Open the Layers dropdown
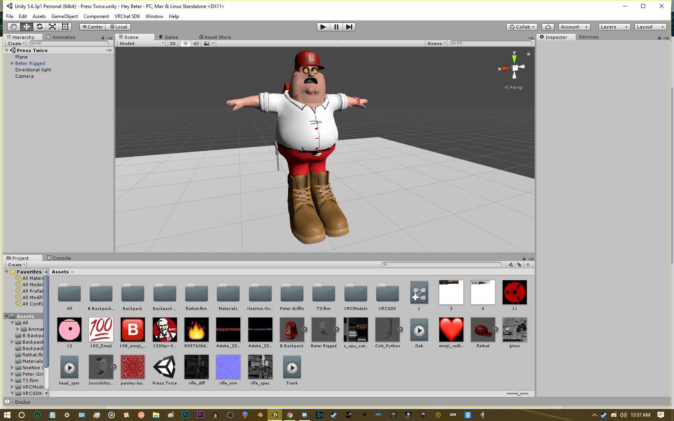This screenshot has width=674, height=421. [x=614, y=27]
